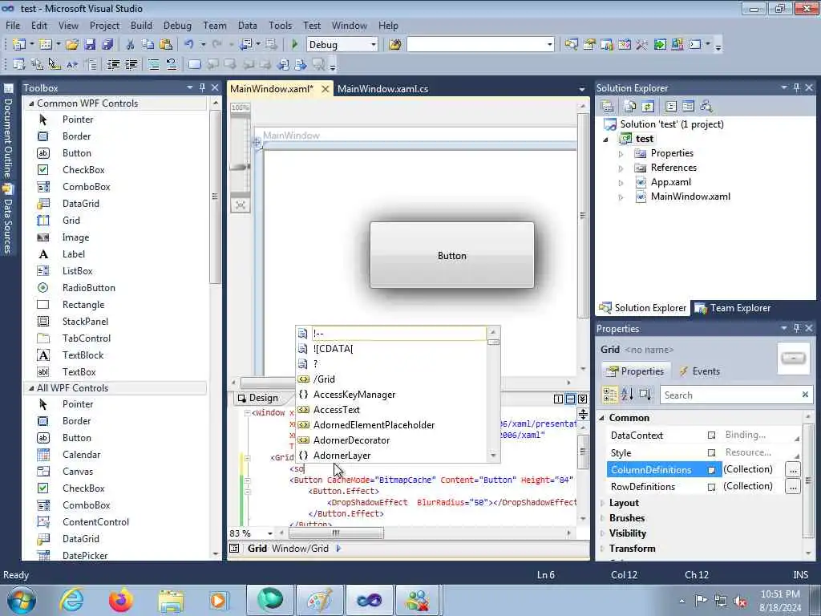
Task: Click the Undo arrow icon
Action: pos(189,45)
